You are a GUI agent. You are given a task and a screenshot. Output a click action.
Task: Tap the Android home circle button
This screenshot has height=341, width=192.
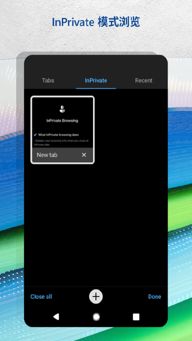96,317
